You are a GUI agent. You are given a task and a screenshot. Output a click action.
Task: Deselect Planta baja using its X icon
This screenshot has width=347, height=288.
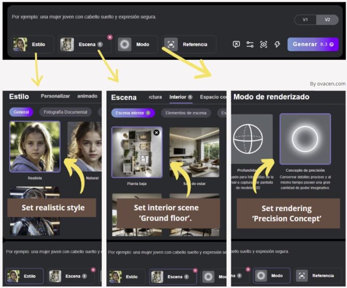coord(157,133)
